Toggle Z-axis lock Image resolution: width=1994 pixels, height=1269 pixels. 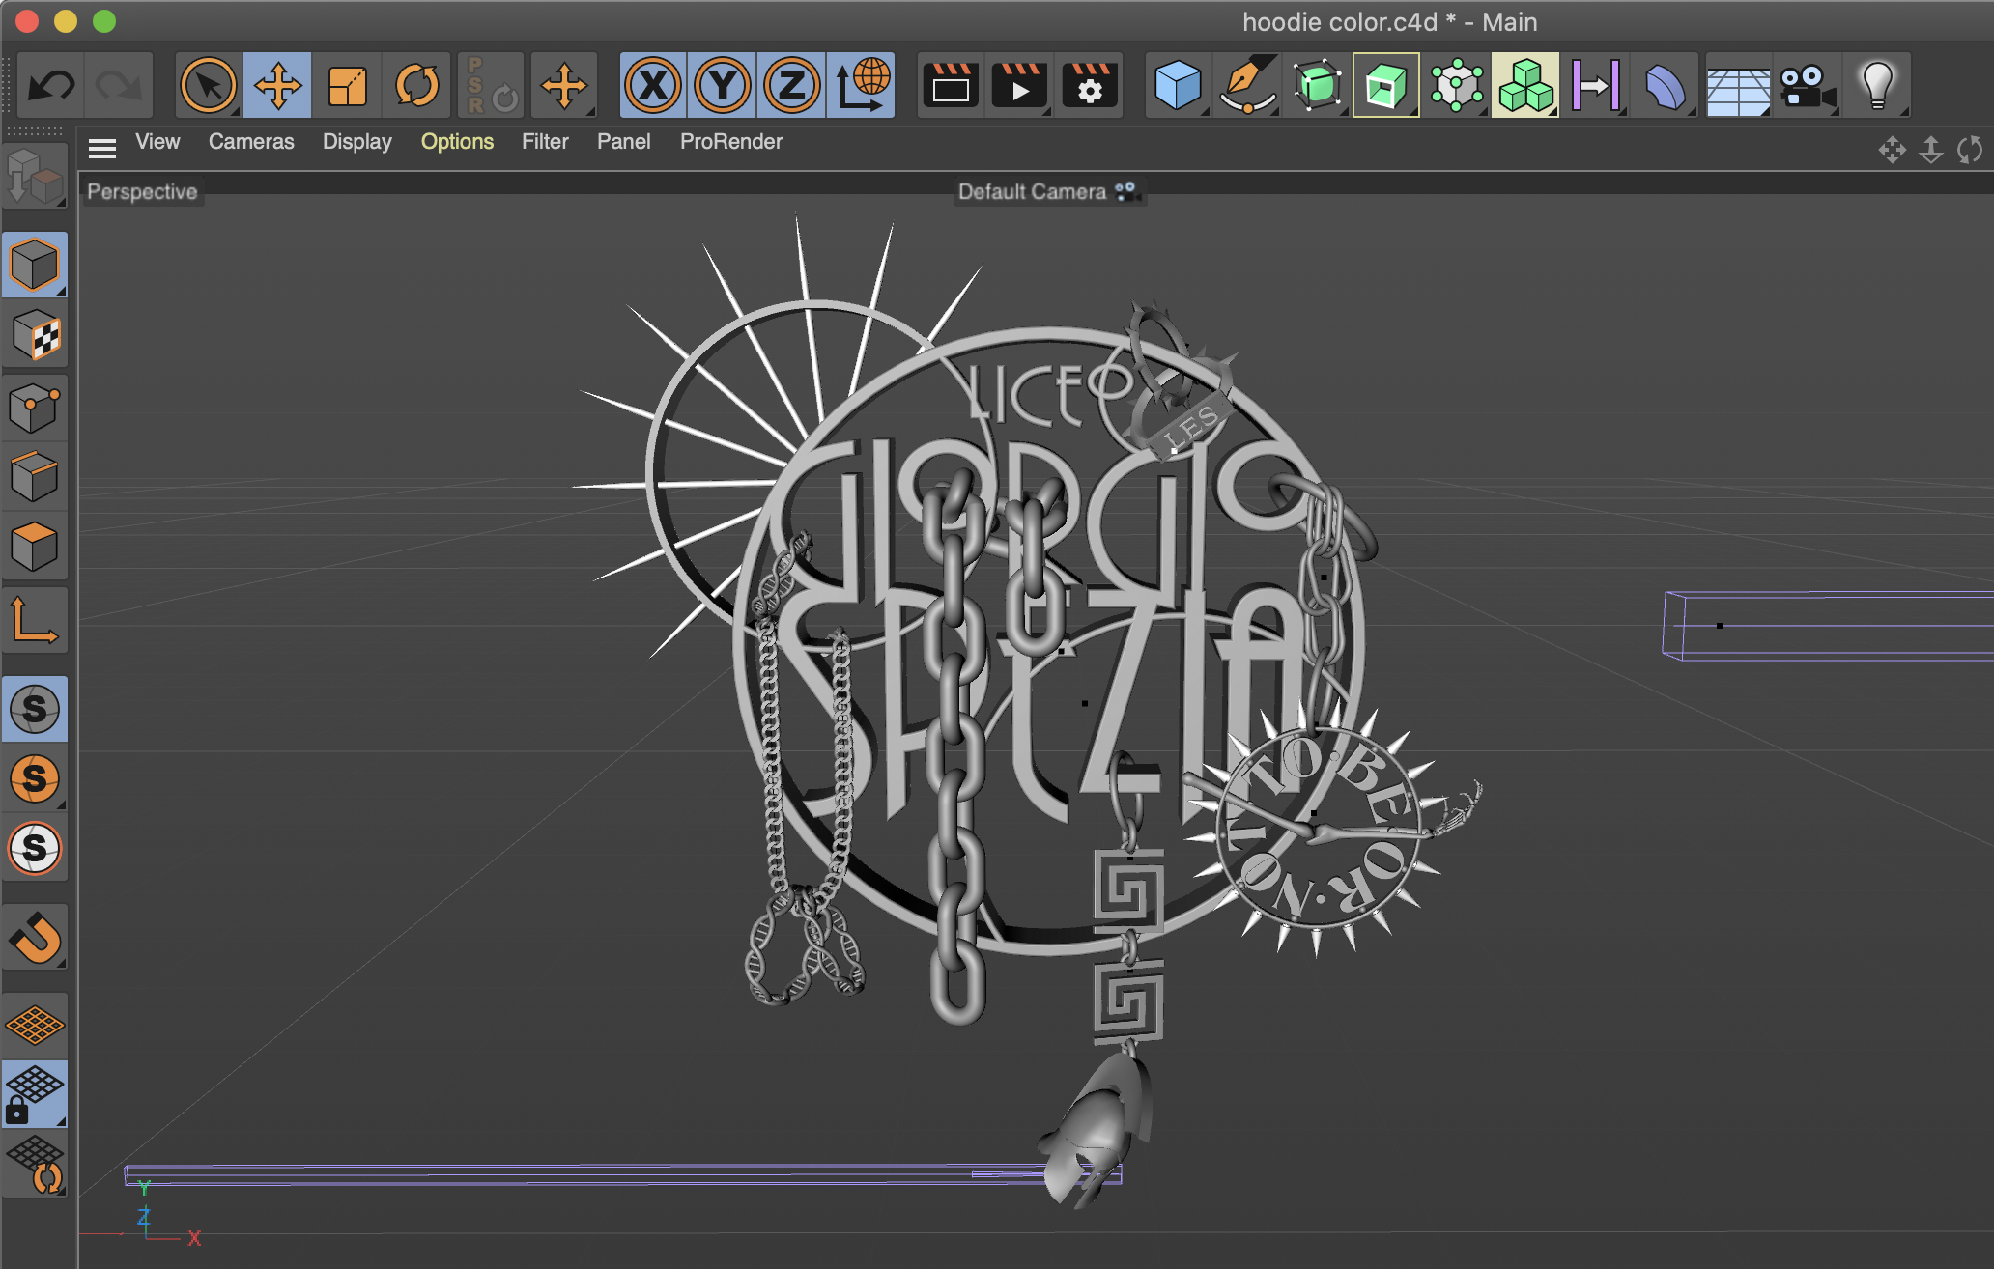pos(792,86)
